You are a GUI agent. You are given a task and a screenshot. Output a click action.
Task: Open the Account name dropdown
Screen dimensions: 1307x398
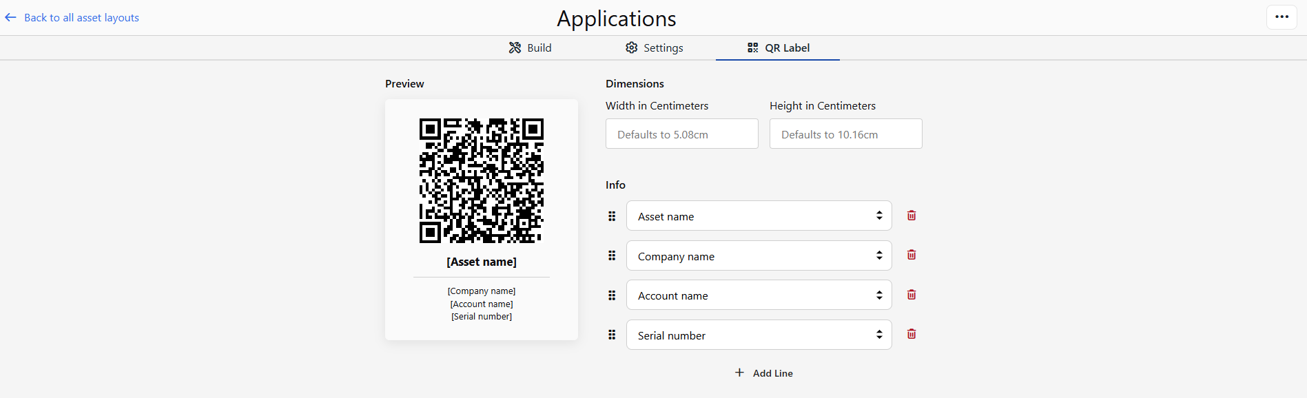(759, 295)
